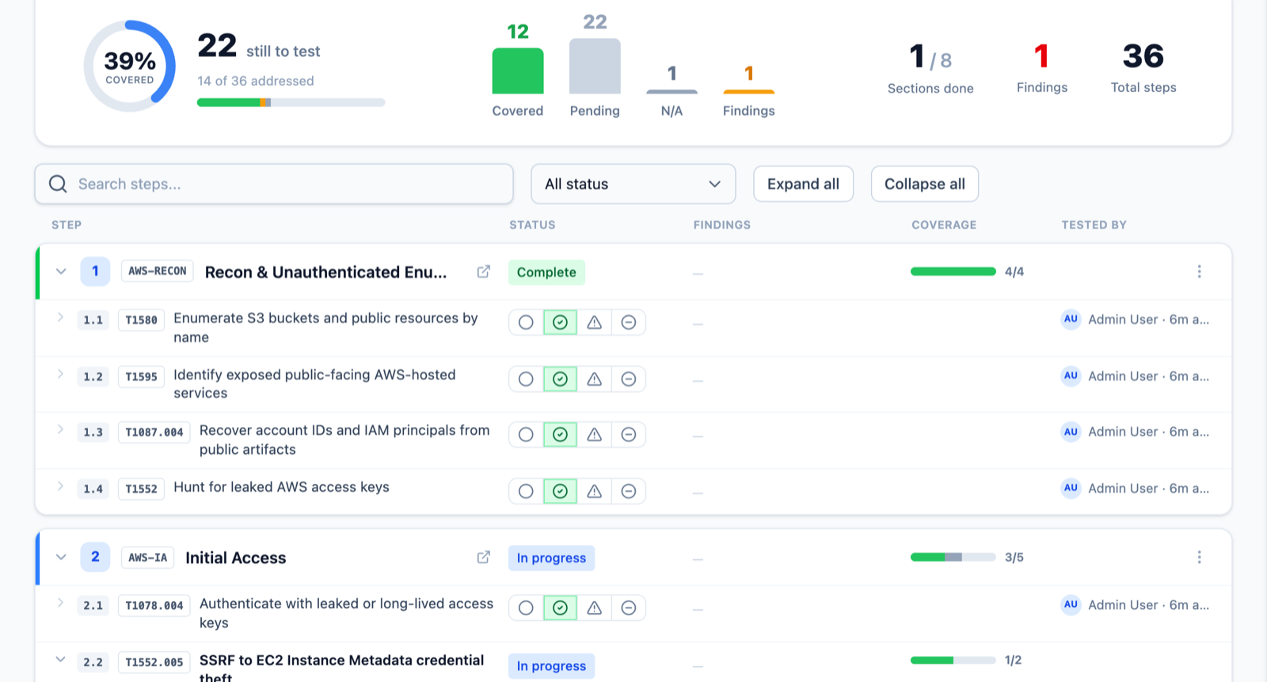The image size is (1267, 682).
Task: Click the T1087.004 technique tag
Action: [154, 432]
